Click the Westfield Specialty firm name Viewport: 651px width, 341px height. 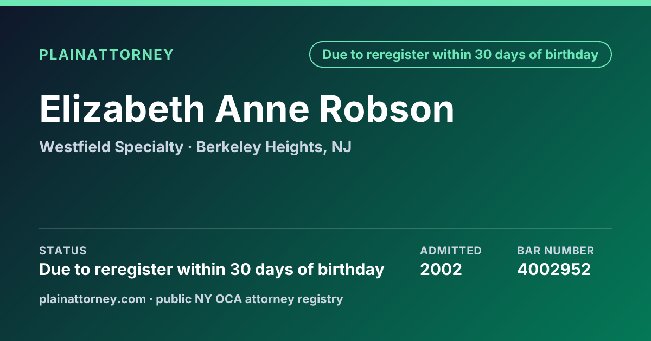(111, 147)
